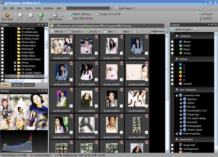This screenshot has width=218, height=157.
Task: Click the search text input field
Action: [x=88, y=8]
